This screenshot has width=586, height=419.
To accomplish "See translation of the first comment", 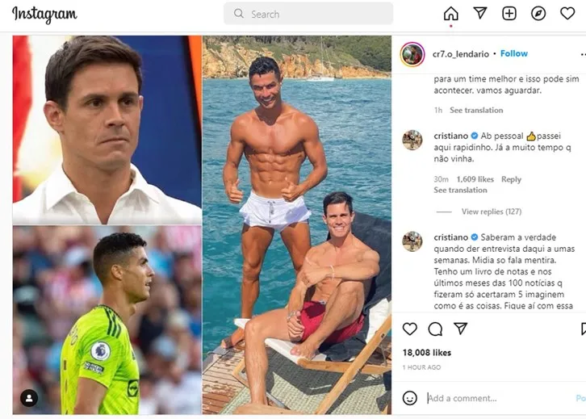I will click(476, 110).
